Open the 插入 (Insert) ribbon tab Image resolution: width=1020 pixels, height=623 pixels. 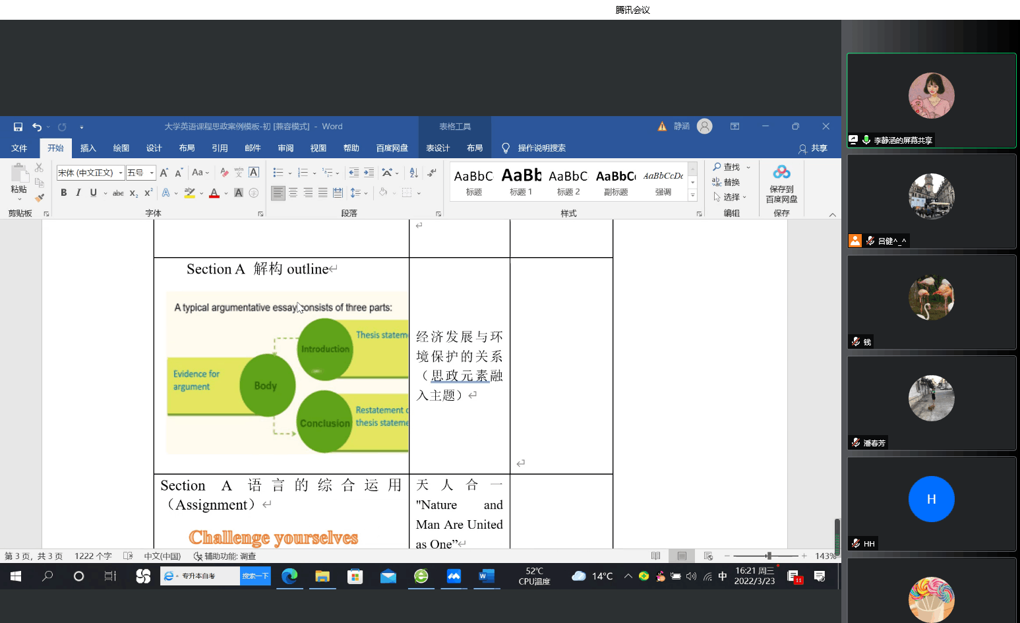point(88,148)
